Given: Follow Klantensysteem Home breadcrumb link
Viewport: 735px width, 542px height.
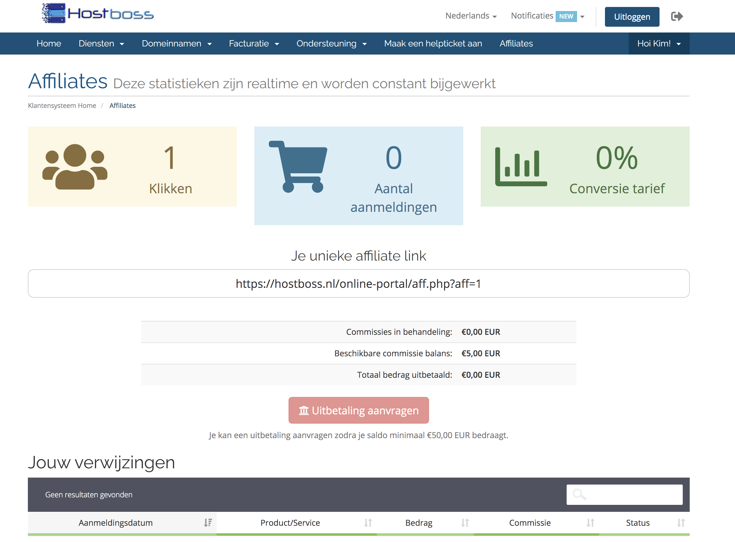Looking at the screenshot, I should [x=62, y=106].
